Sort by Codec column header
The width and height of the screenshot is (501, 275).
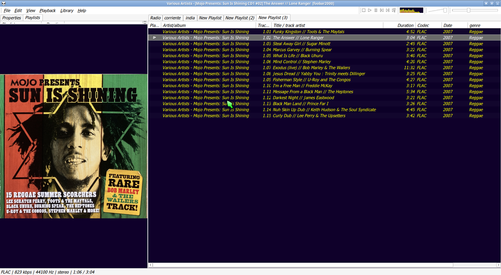pos(429,25)
